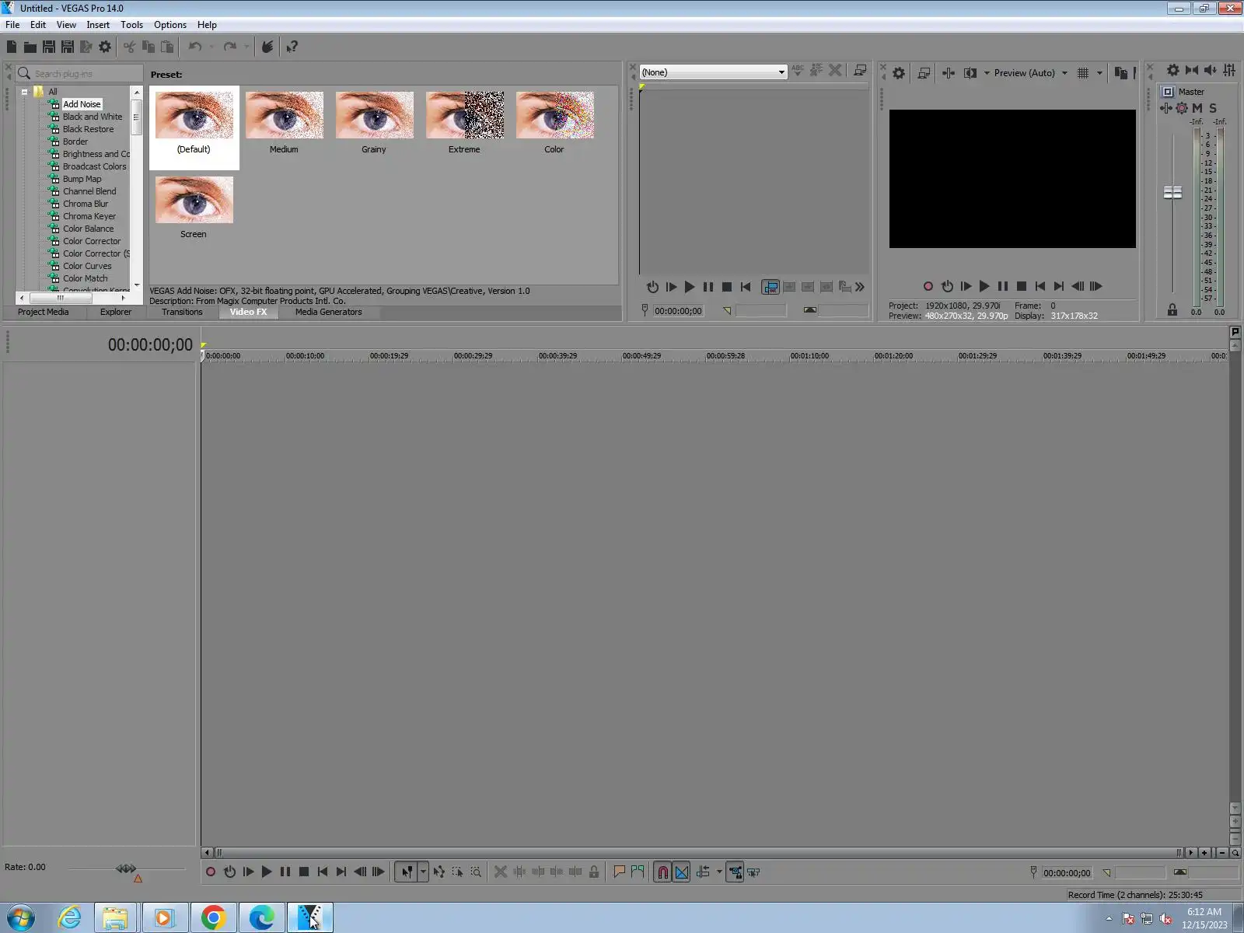Click the External Monitor icon in Video Preview

point(924,72)
